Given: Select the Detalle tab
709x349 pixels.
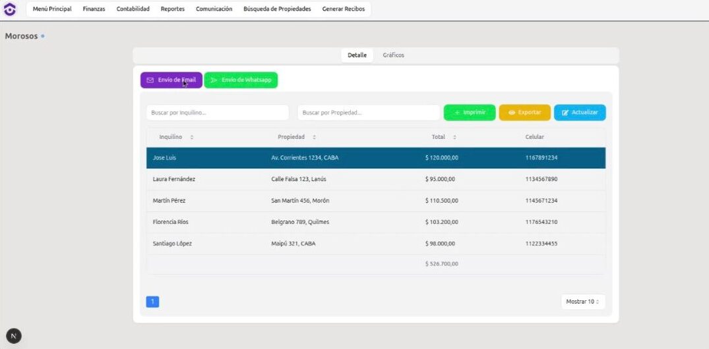Looking at the screenshot, I should [357, 55].
